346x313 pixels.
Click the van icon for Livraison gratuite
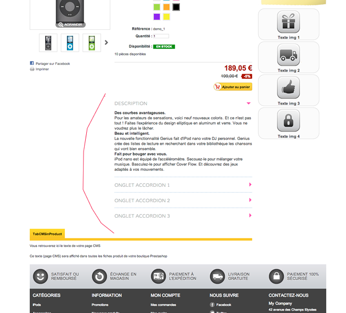click(x=217, y=276)
